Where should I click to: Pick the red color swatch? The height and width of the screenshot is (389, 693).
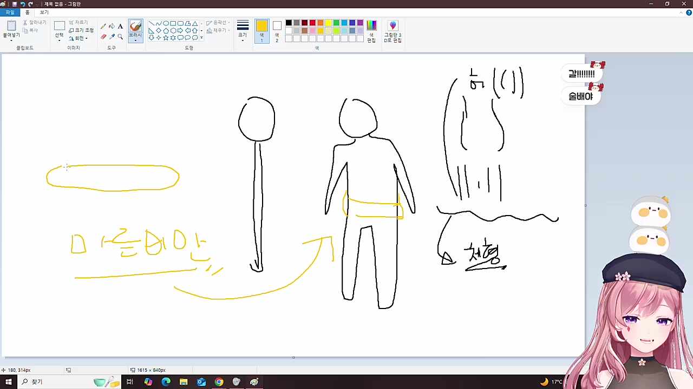pos(312,23)
